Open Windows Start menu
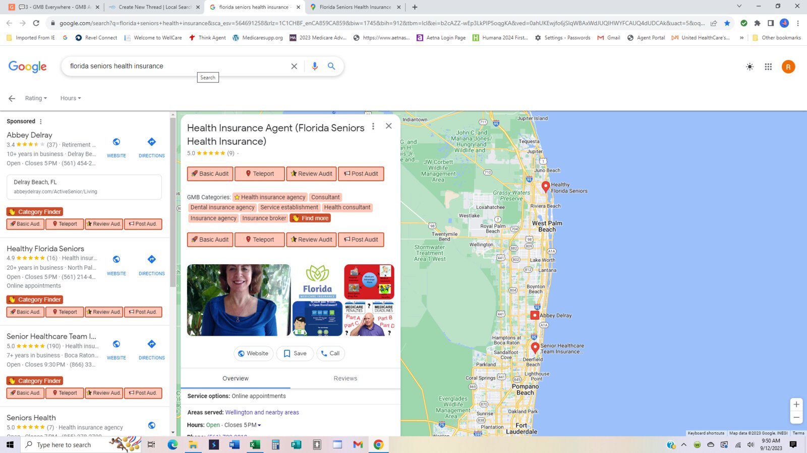Viewport: 807px width, 453px height. pos(10,444)
